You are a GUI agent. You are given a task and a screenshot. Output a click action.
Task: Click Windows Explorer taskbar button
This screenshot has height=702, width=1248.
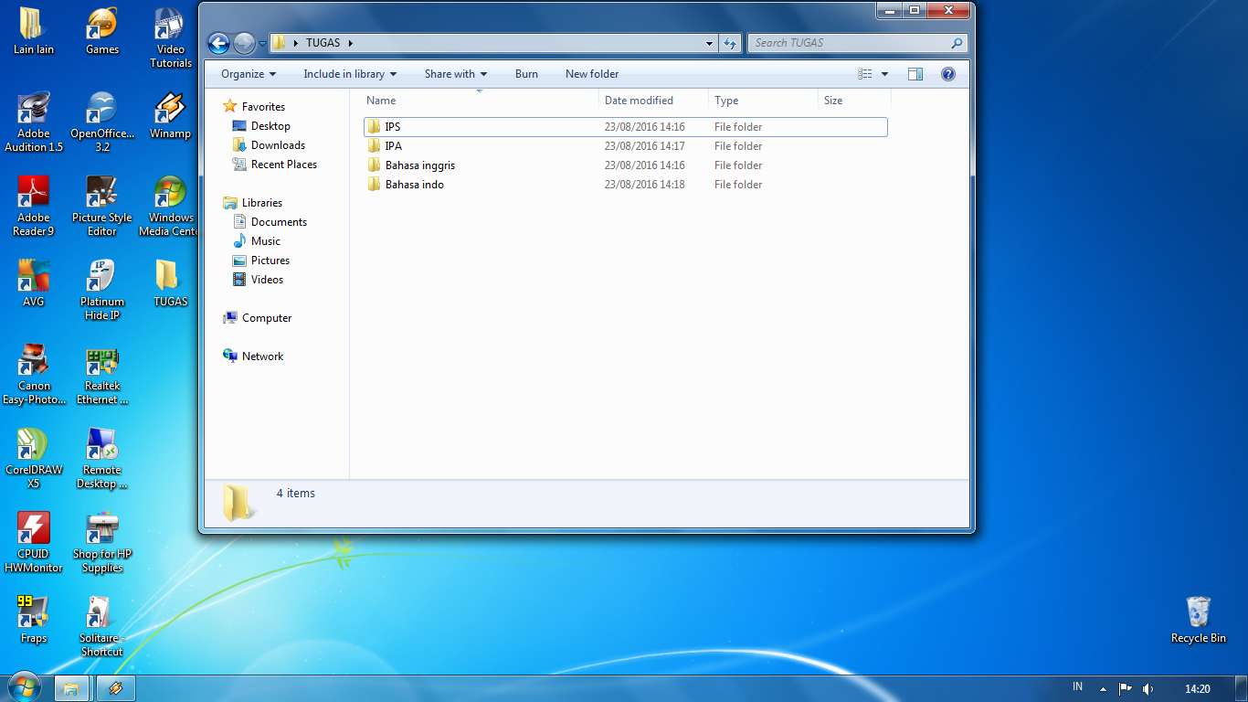[70, 688]
